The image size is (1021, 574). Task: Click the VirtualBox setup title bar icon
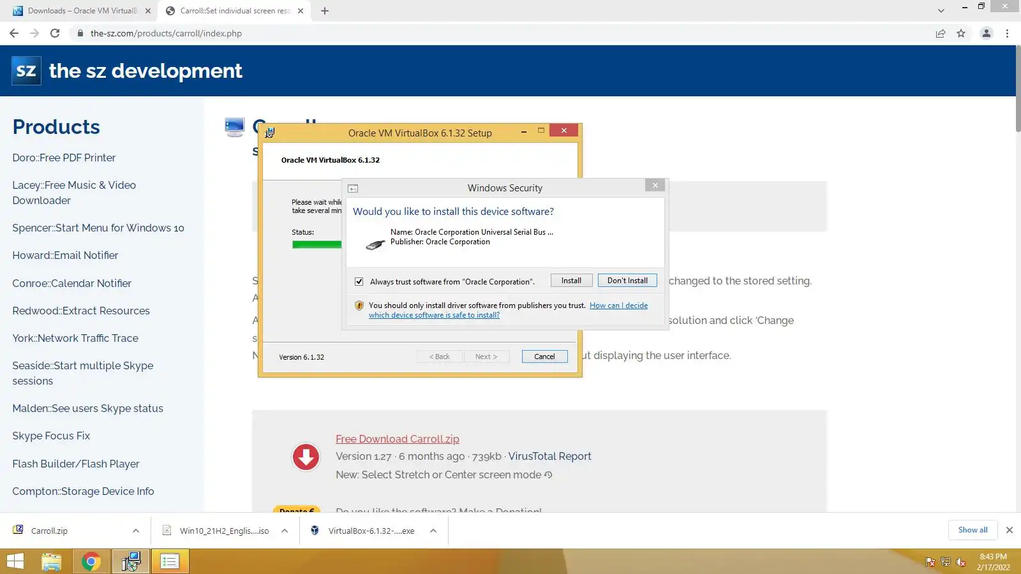click(x=270, y=133)
